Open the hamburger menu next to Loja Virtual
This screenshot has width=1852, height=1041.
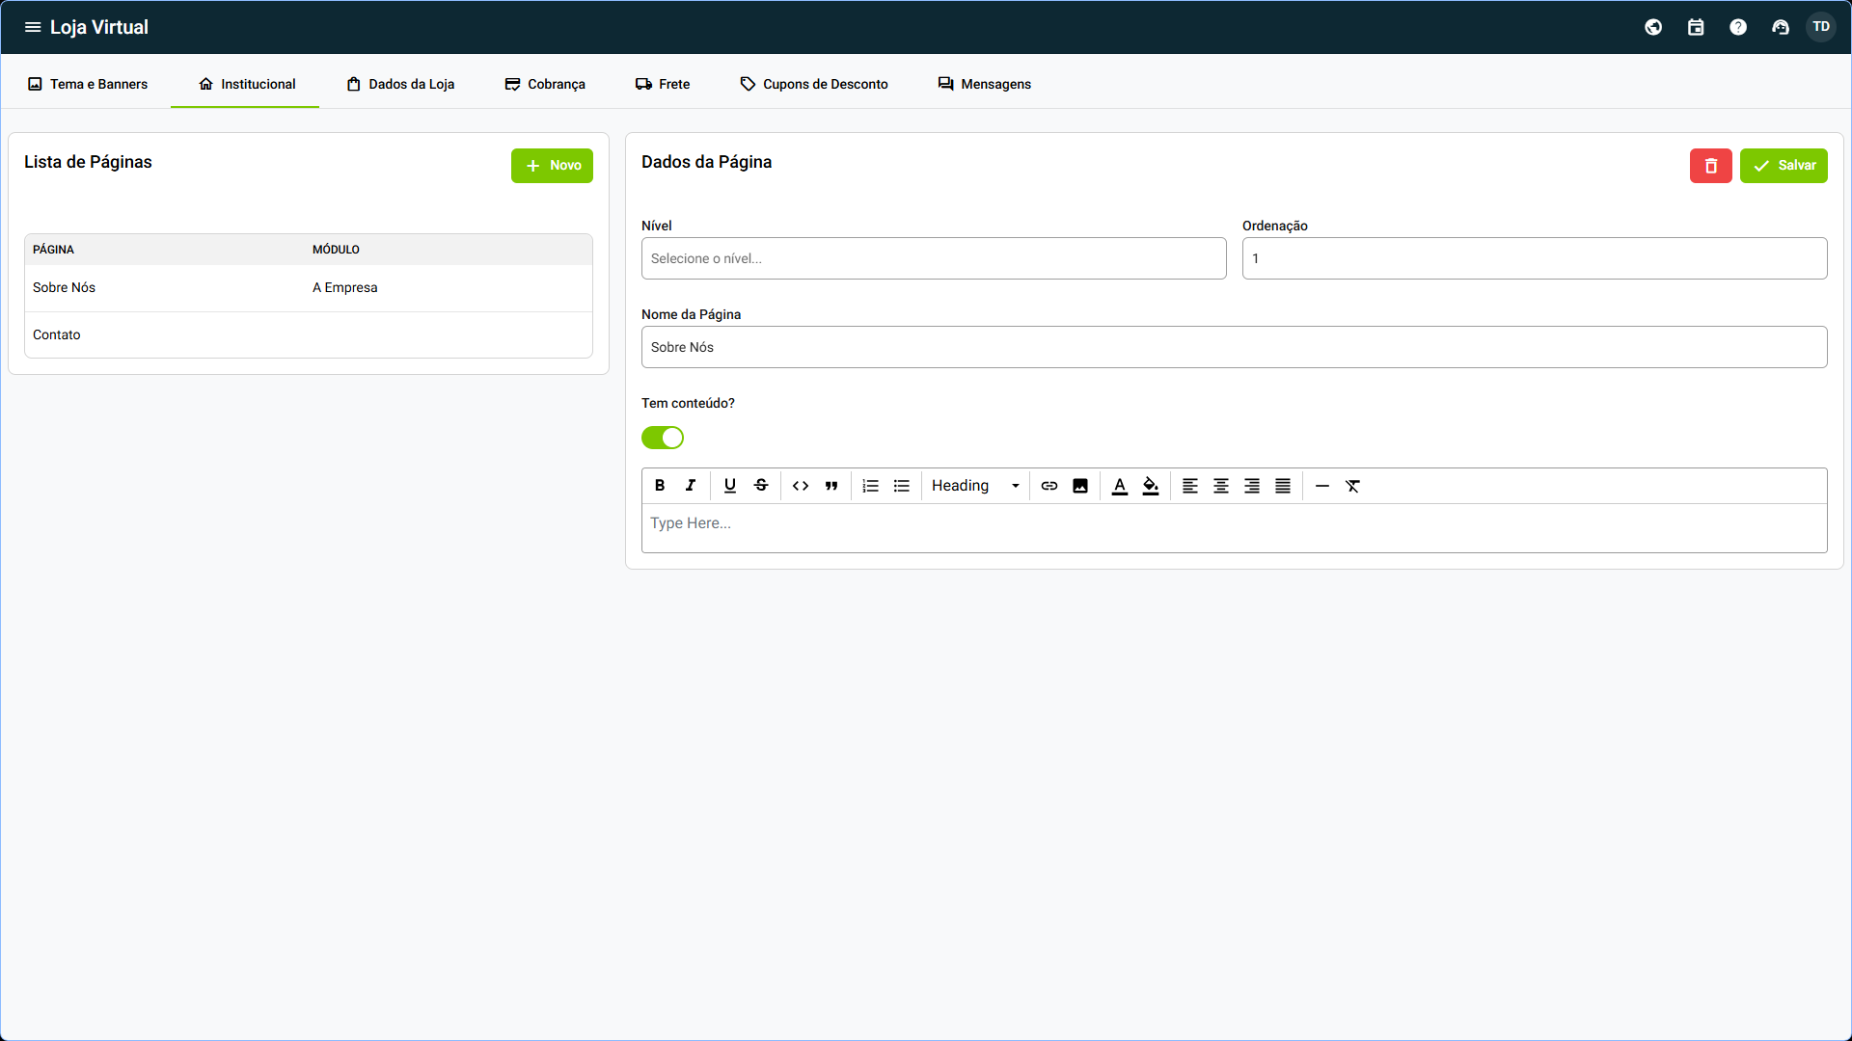[33, 27]
